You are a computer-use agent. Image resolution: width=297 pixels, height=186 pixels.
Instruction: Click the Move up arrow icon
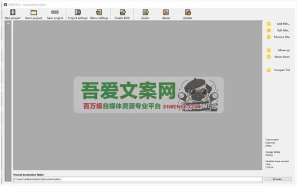269,50
